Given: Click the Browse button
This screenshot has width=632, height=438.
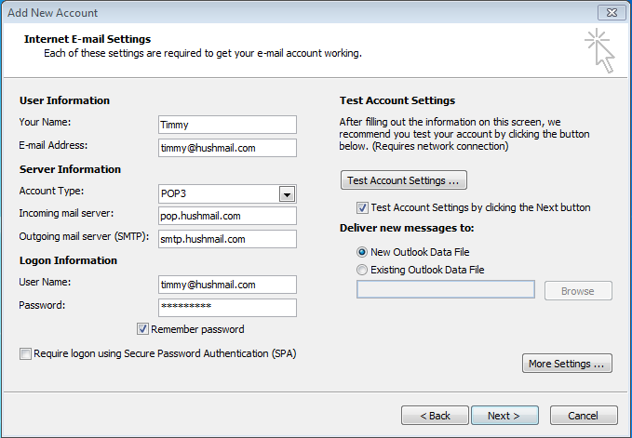Looking at the screenshot, I should click(576, 291).
